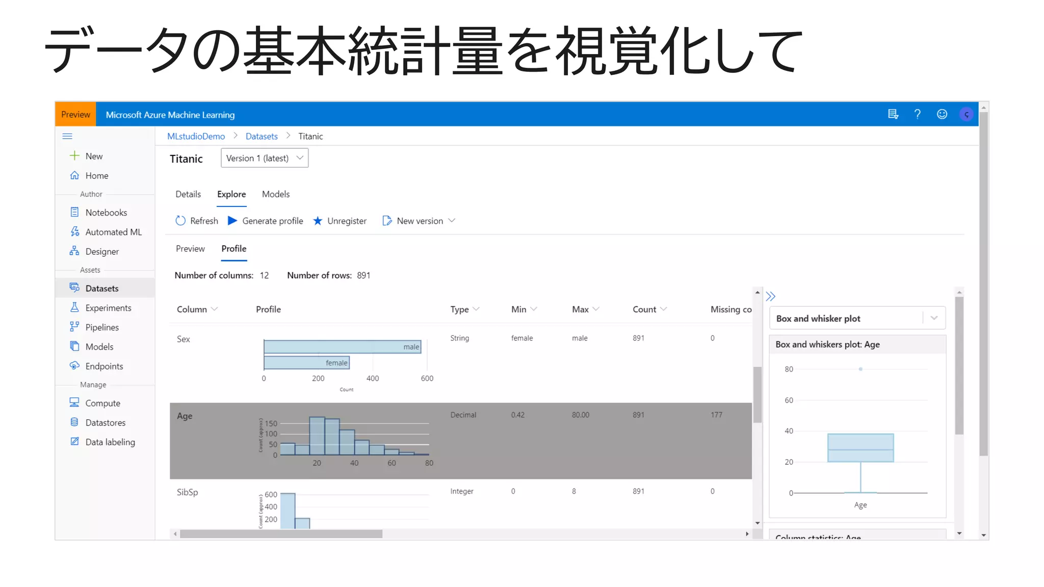Select the Profile sub-tab
The width and height of the screenshot is (1044, 587).
(234, 249)
